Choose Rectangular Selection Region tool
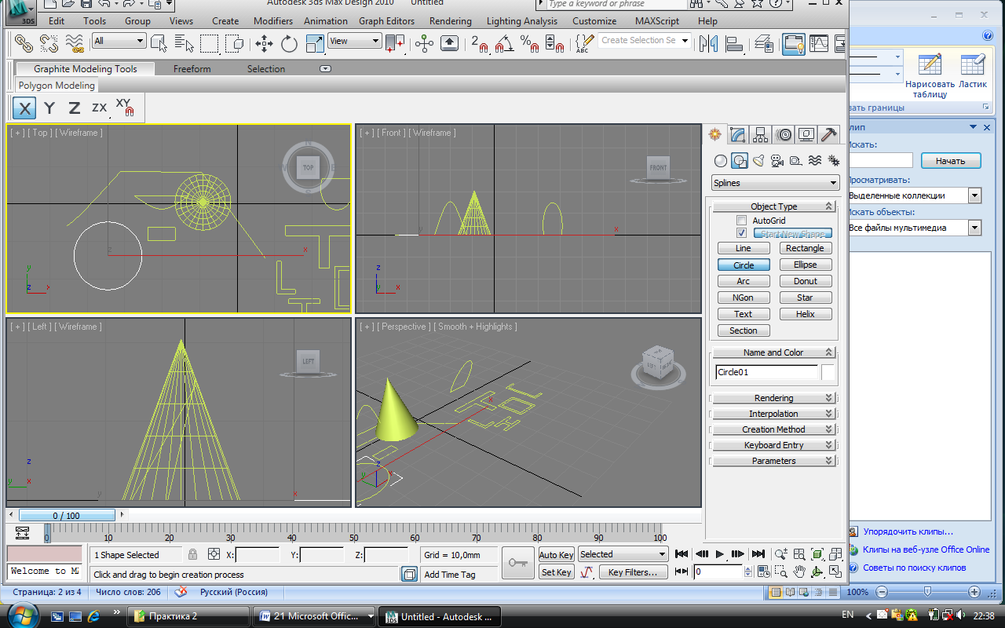The height and width of the screenshot is (628, 1005). [209, 43]
